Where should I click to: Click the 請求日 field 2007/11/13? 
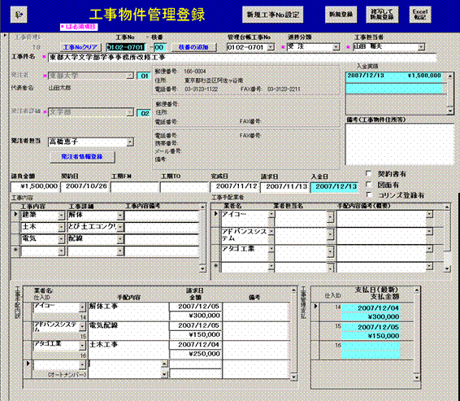[x=285, y=187]
